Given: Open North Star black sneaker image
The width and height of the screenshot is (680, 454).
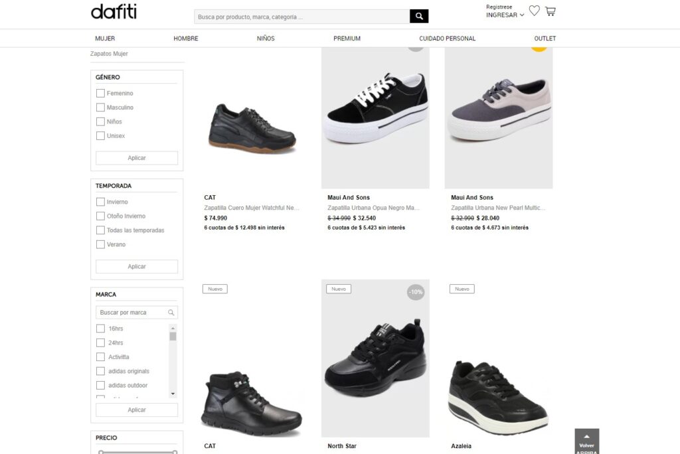Looking at the screenshot, I should (376, 358).
